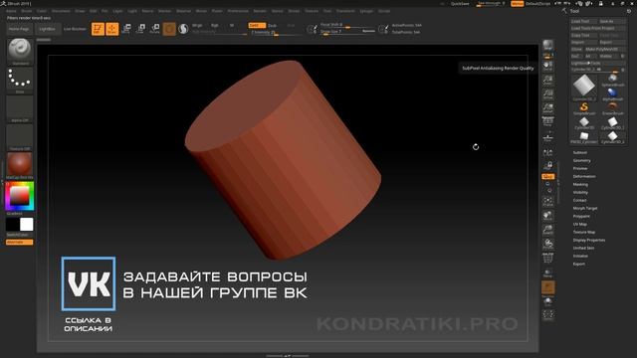The image size is (637, 358).
Task: Toggle Persp perspective view
Action: click(548, 120)
